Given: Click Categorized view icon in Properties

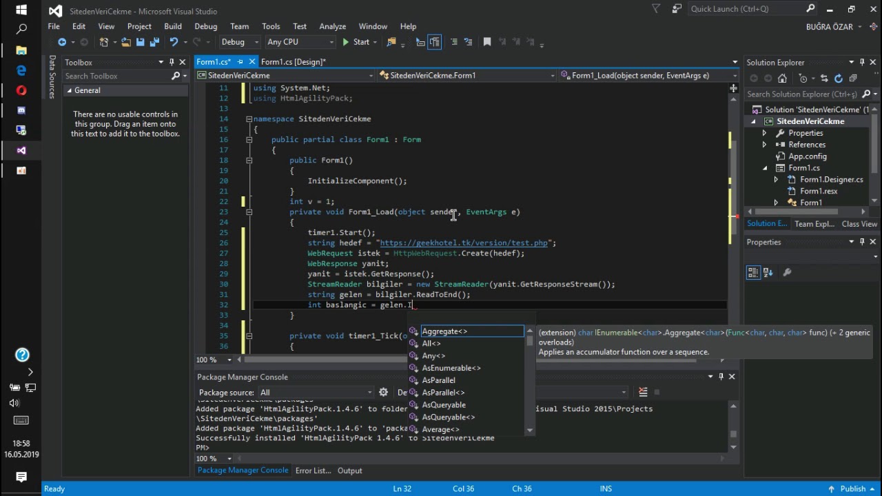Looking at the screenshot, I should (753, 273).
